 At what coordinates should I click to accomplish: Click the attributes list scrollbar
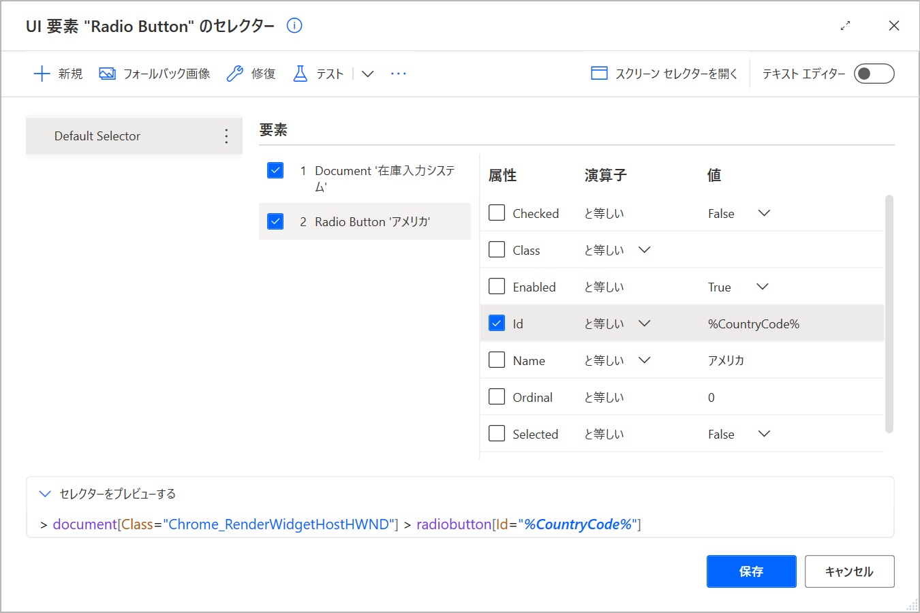coord(889,313)
